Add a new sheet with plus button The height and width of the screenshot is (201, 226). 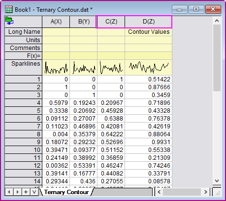point(26,192)
